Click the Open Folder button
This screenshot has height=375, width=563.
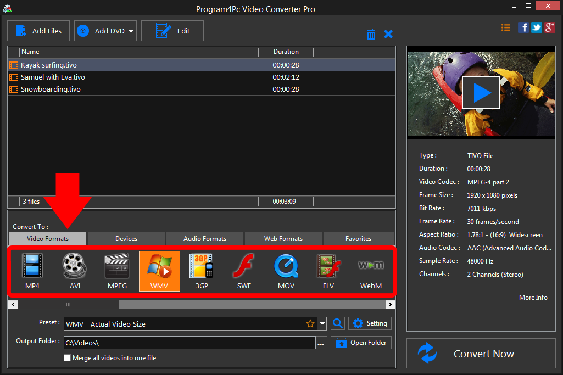click(x=361, y=343)
